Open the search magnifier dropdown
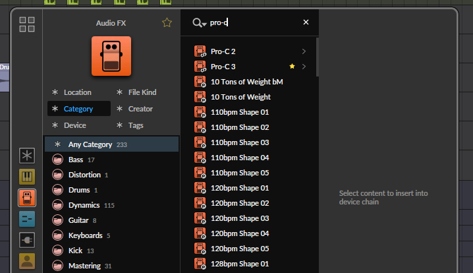Viewport: 473px width, 273px height. click(x=198, y=23)
